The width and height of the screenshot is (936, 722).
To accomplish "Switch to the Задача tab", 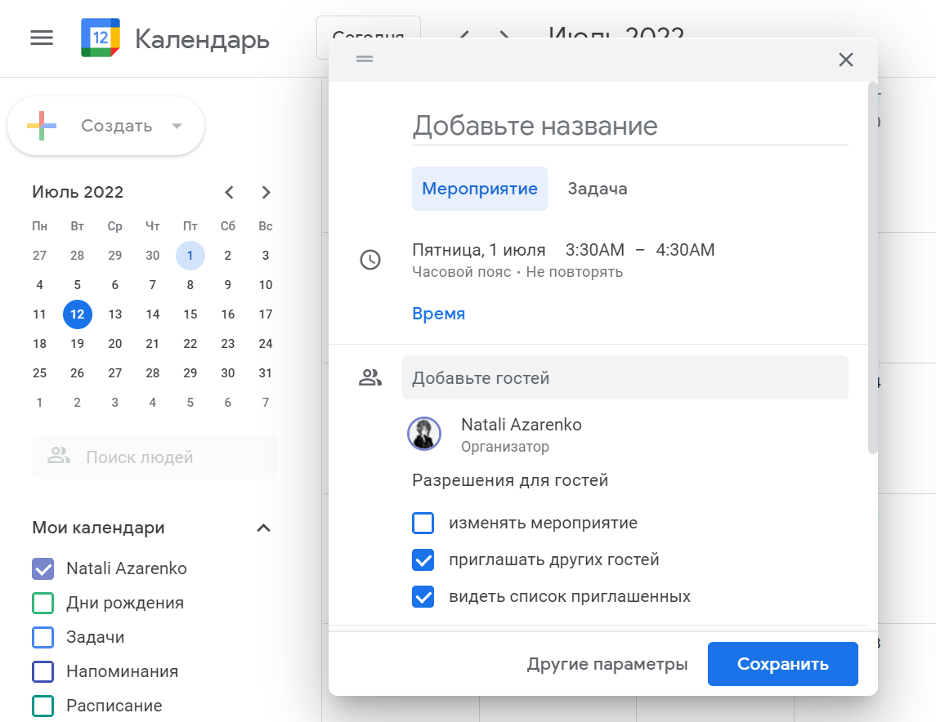I will click(597, 189).
